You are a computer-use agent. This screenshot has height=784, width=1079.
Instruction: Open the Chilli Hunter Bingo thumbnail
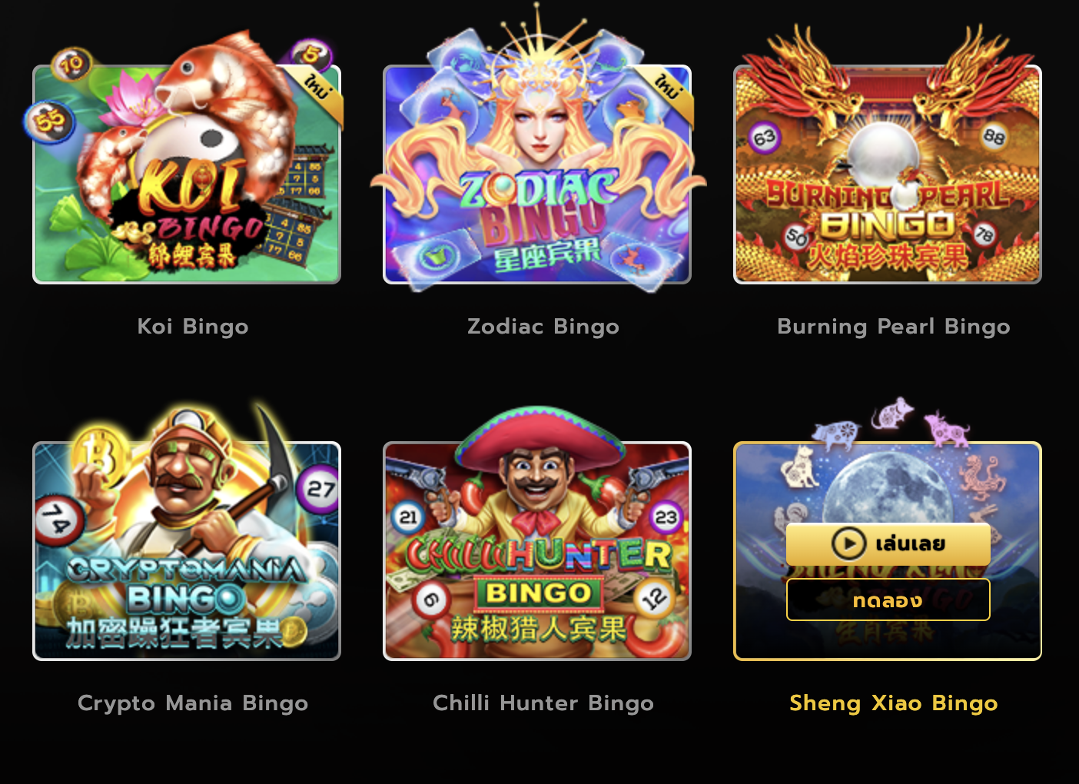point(537,551)
